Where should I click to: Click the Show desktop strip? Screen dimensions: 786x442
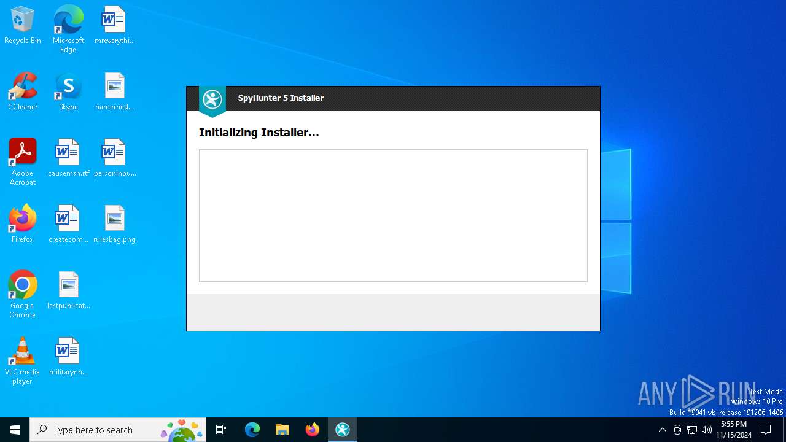784,430
